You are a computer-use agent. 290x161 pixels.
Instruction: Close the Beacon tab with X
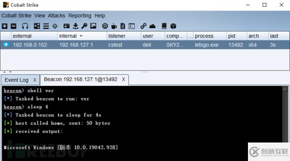pos(124,79)
